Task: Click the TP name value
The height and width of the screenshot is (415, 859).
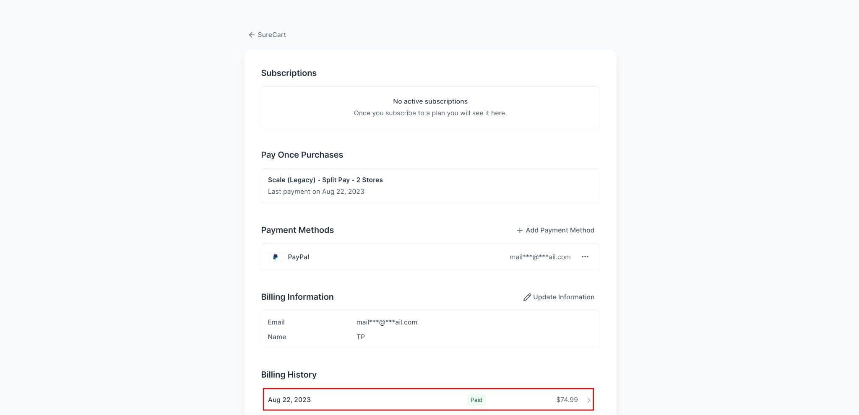Action: coord(361,337)
